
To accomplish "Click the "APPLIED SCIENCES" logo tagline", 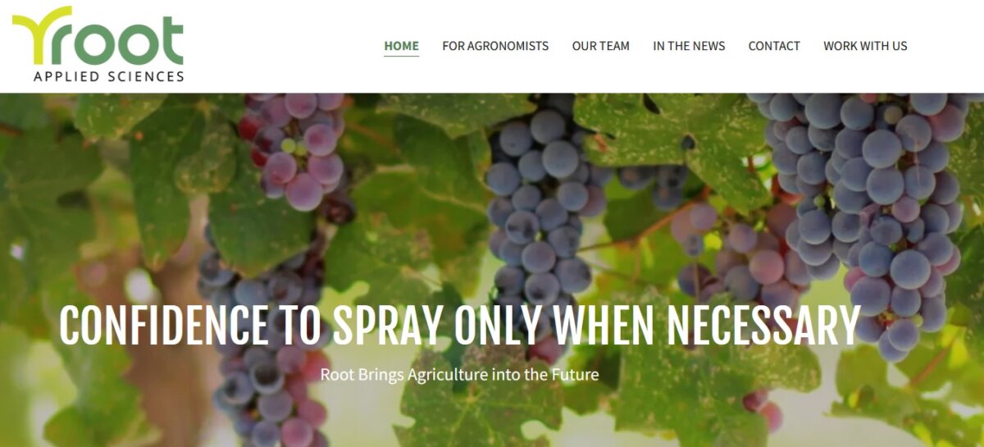I will [109, 76].
